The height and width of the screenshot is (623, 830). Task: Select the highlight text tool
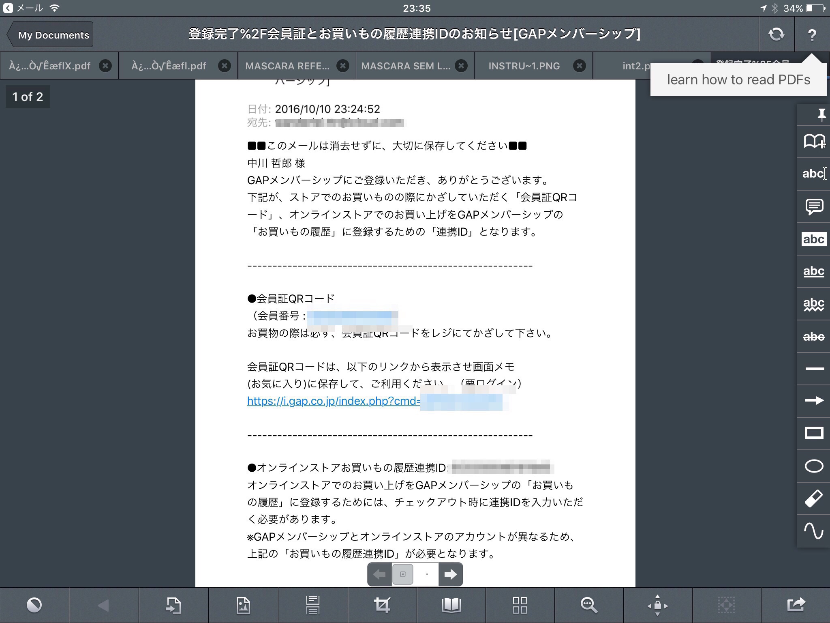[x=814, y=239]
